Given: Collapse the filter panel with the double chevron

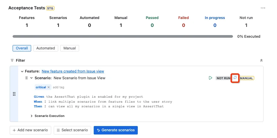Looking at the screenshot, I should coord(261,60).
